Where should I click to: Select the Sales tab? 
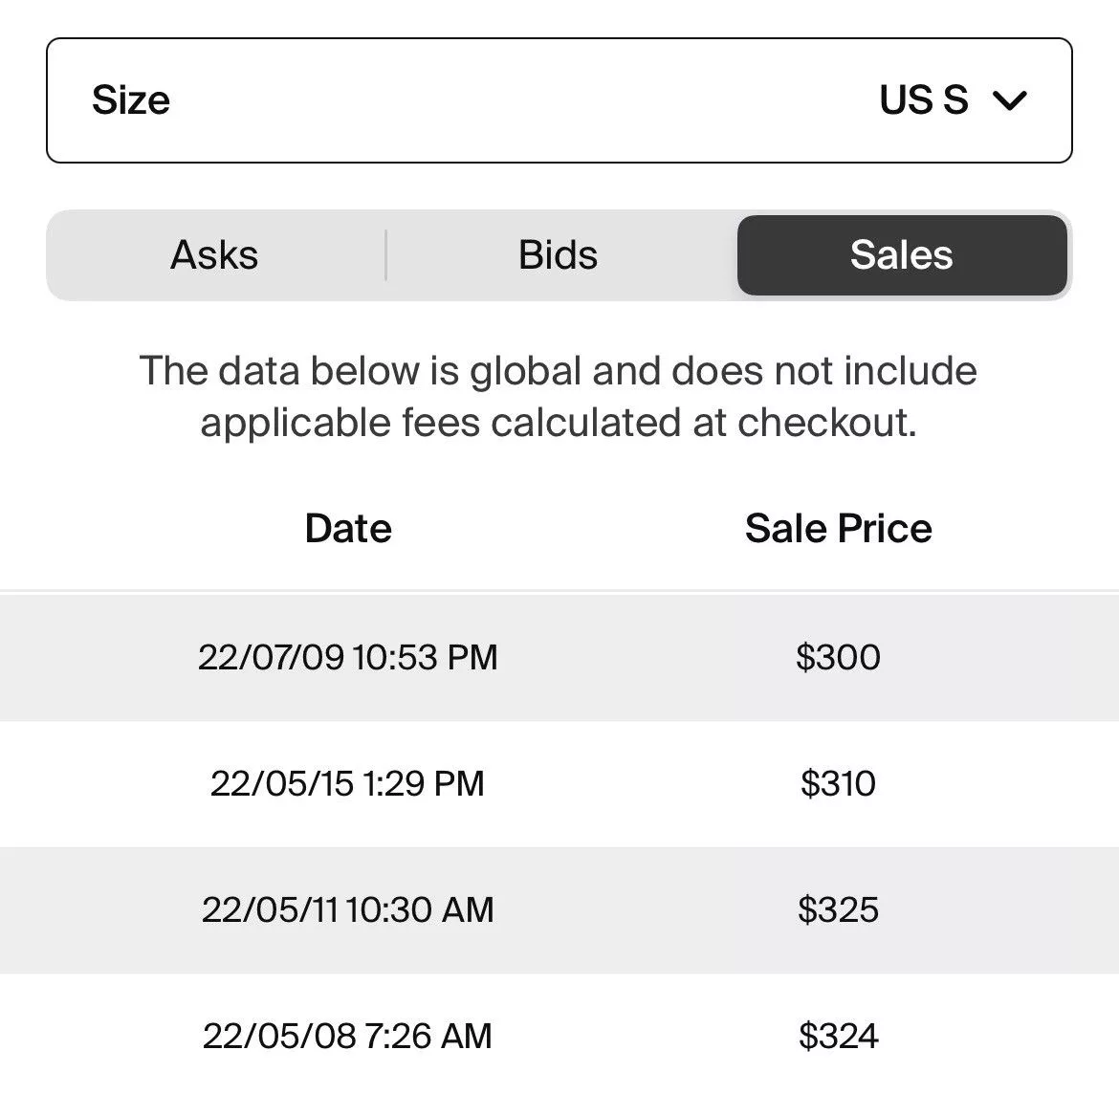pos(902,254)
